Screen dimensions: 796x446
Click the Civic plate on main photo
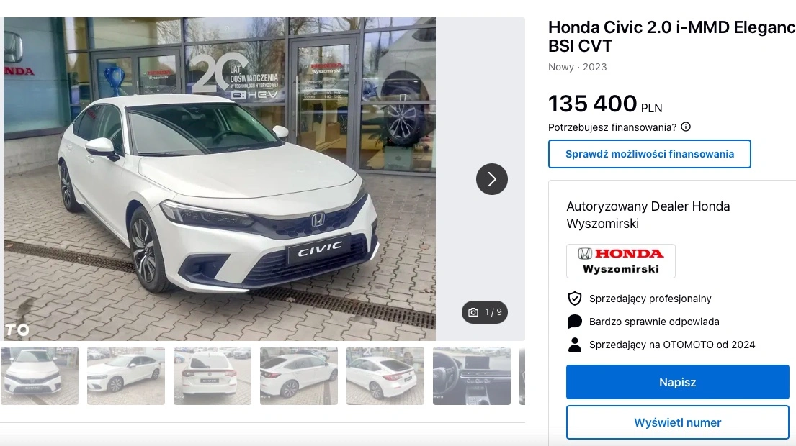[x=319, y=250]
